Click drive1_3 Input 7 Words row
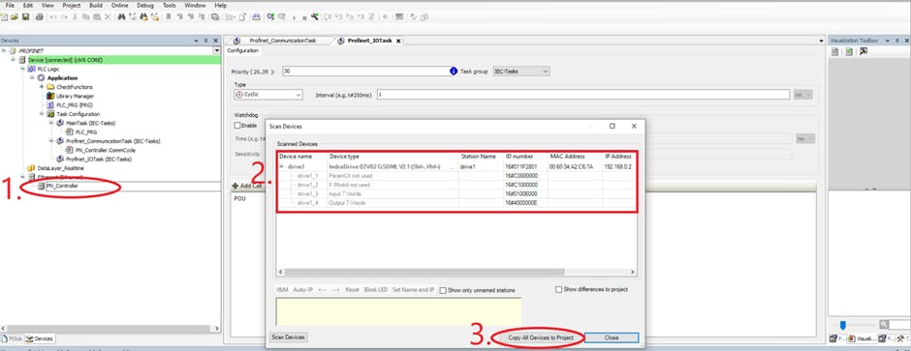 coord(456,194)
